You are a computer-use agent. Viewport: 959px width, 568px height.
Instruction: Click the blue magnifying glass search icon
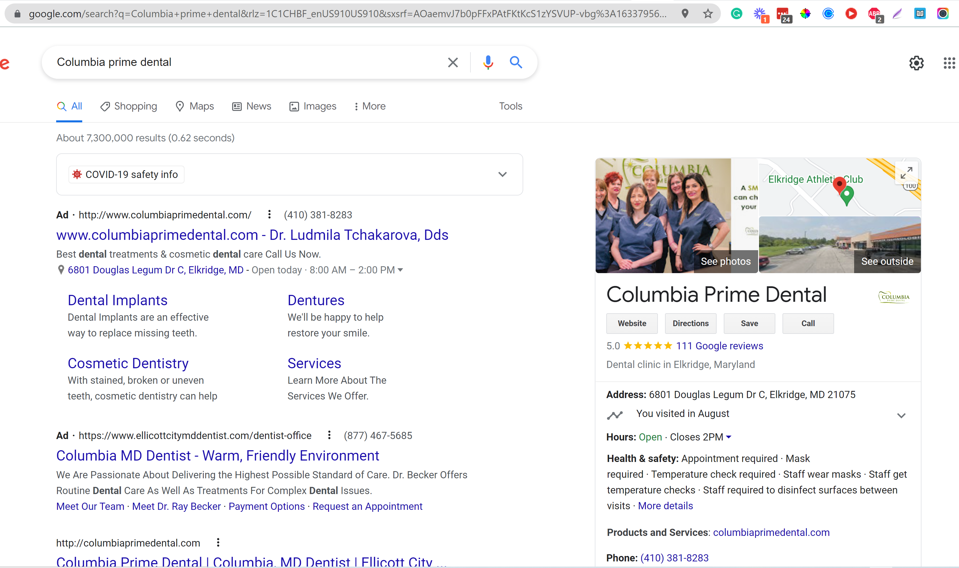(x=515, y=62)
